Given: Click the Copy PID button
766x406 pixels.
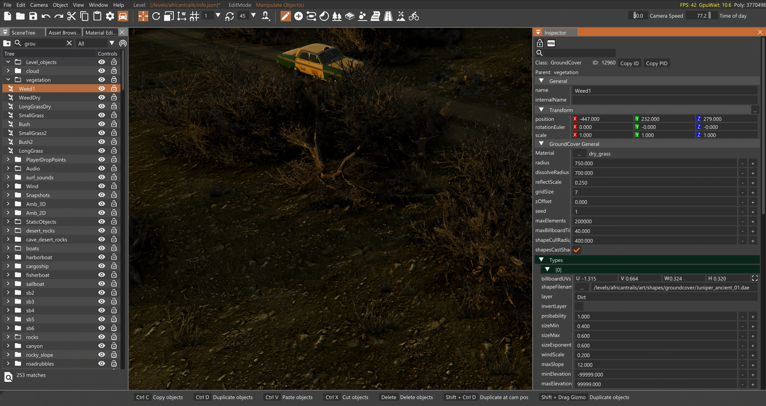Looking at the screenshot, I should point(657,63).
